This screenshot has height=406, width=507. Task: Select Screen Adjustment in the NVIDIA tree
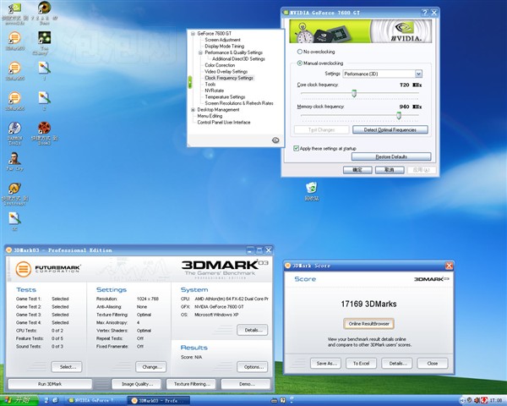pos(222,40)
